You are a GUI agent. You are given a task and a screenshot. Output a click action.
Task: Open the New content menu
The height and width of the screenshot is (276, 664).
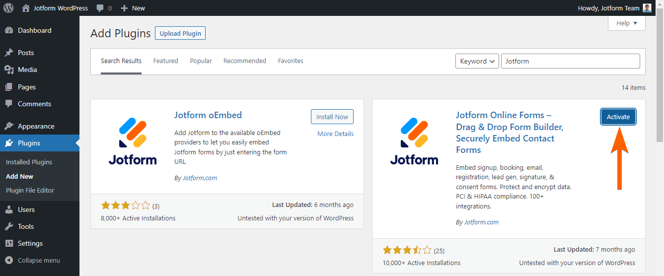tap(133, 8)
